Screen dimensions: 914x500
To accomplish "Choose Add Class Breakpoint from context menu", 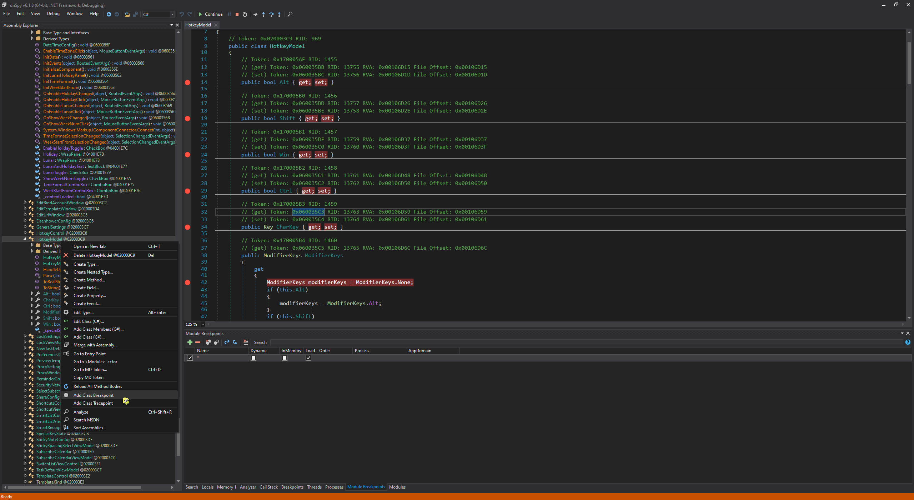I will click(120, 395).
